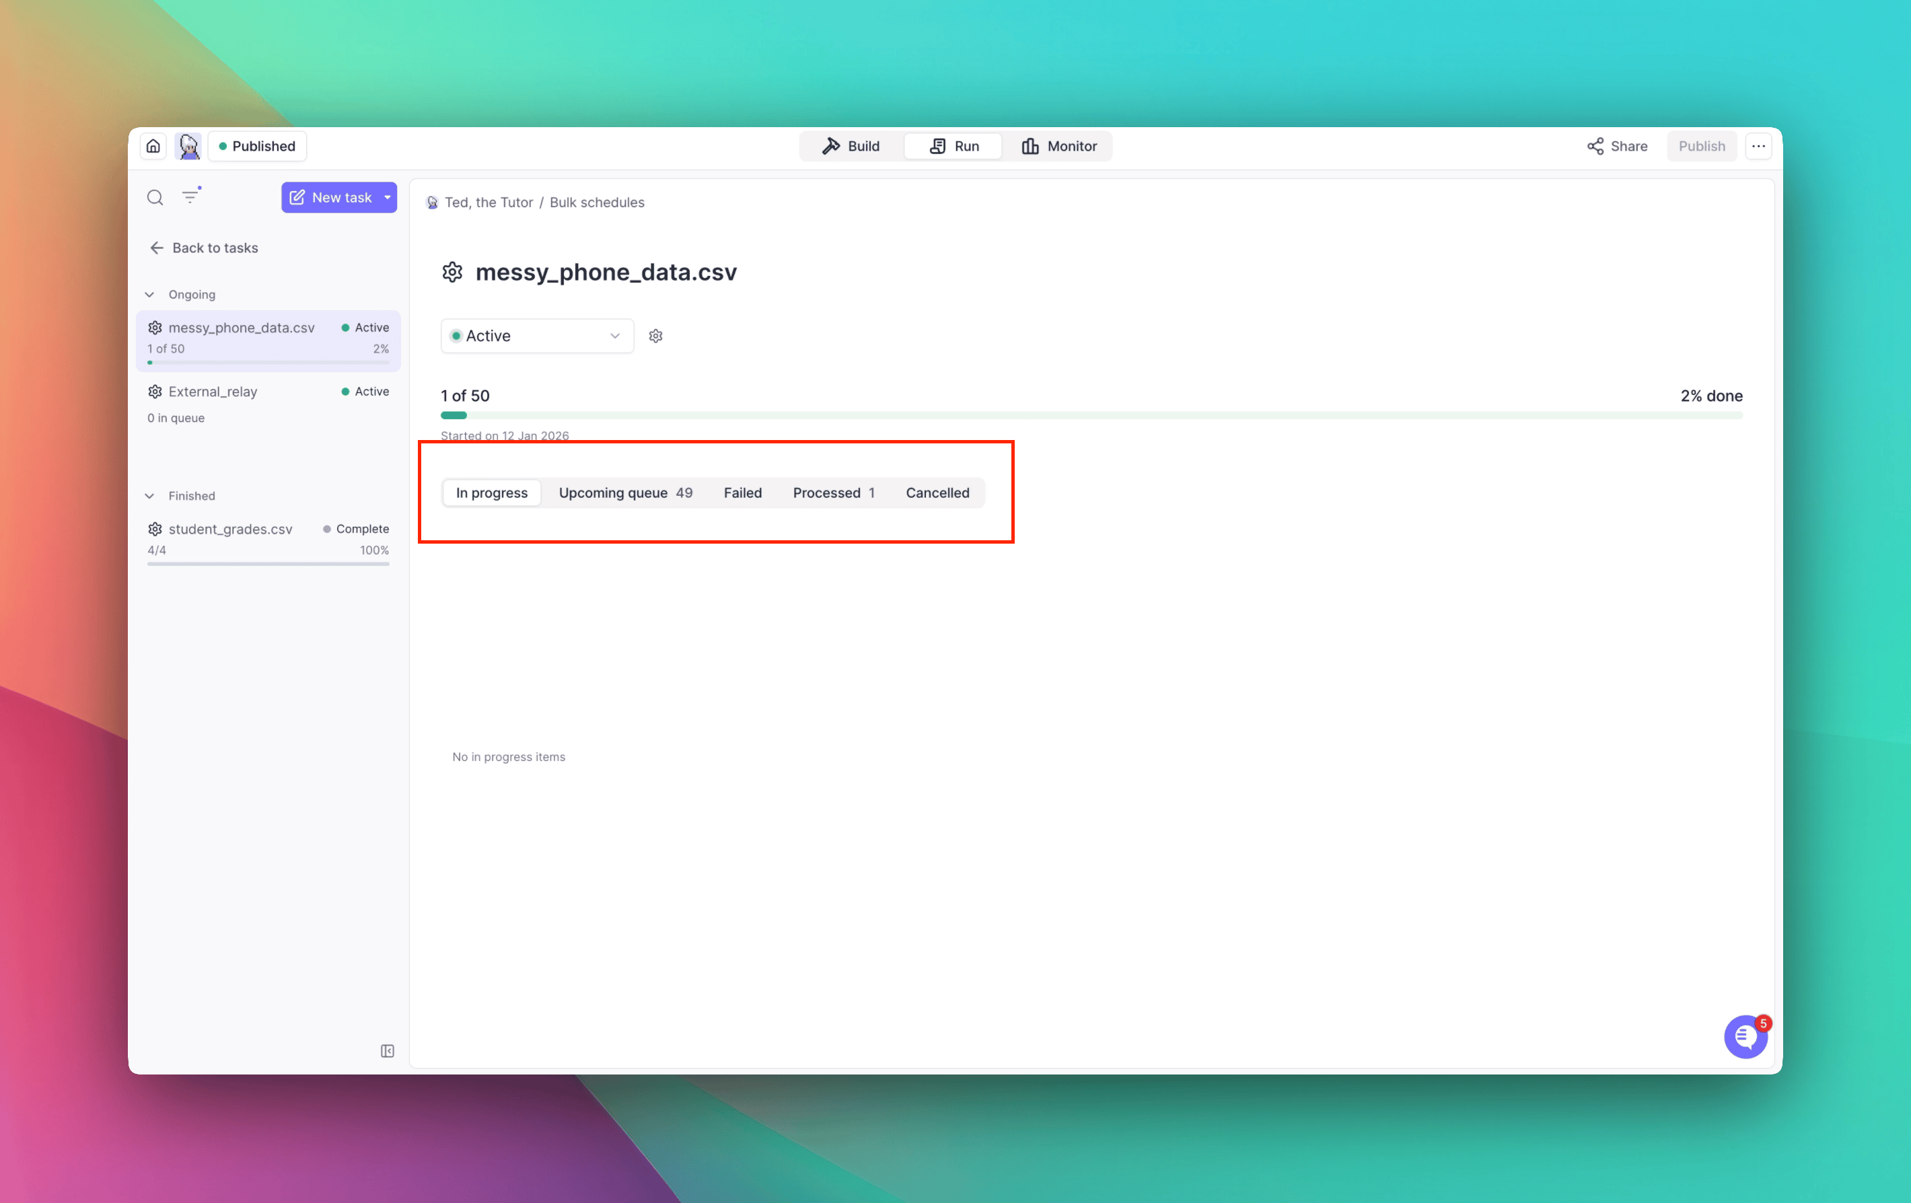Collapse the sidebar panel

point(388,1051)
